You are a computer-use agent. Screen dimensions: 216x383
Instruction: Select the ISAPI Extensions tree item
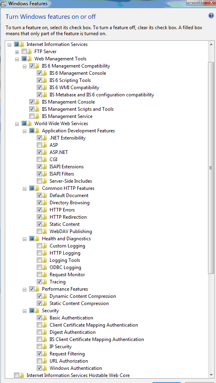click(66, 167)
